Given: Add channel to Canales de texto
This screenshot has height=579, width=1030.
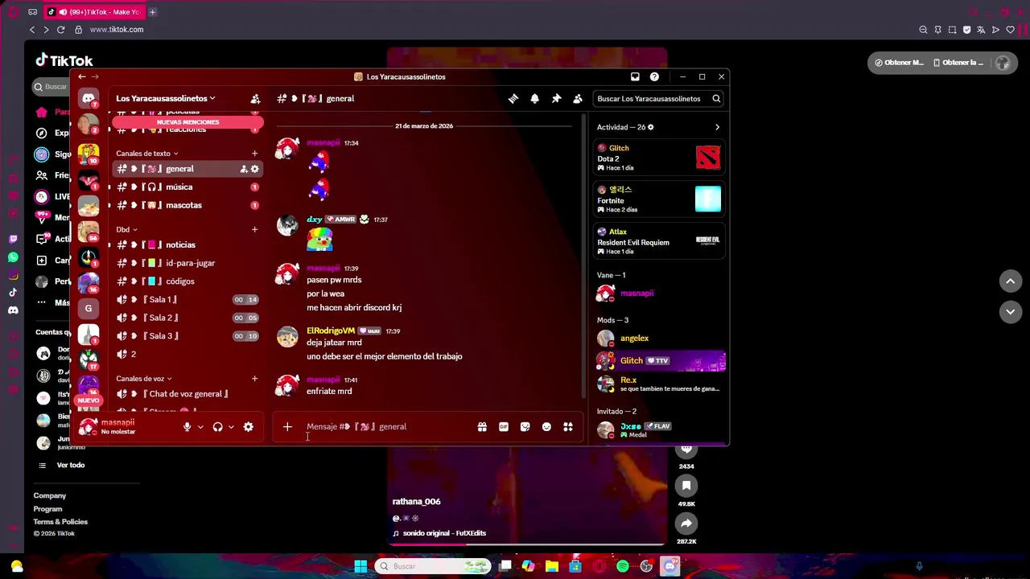Looking at the screenshot, I should [254, 154].
